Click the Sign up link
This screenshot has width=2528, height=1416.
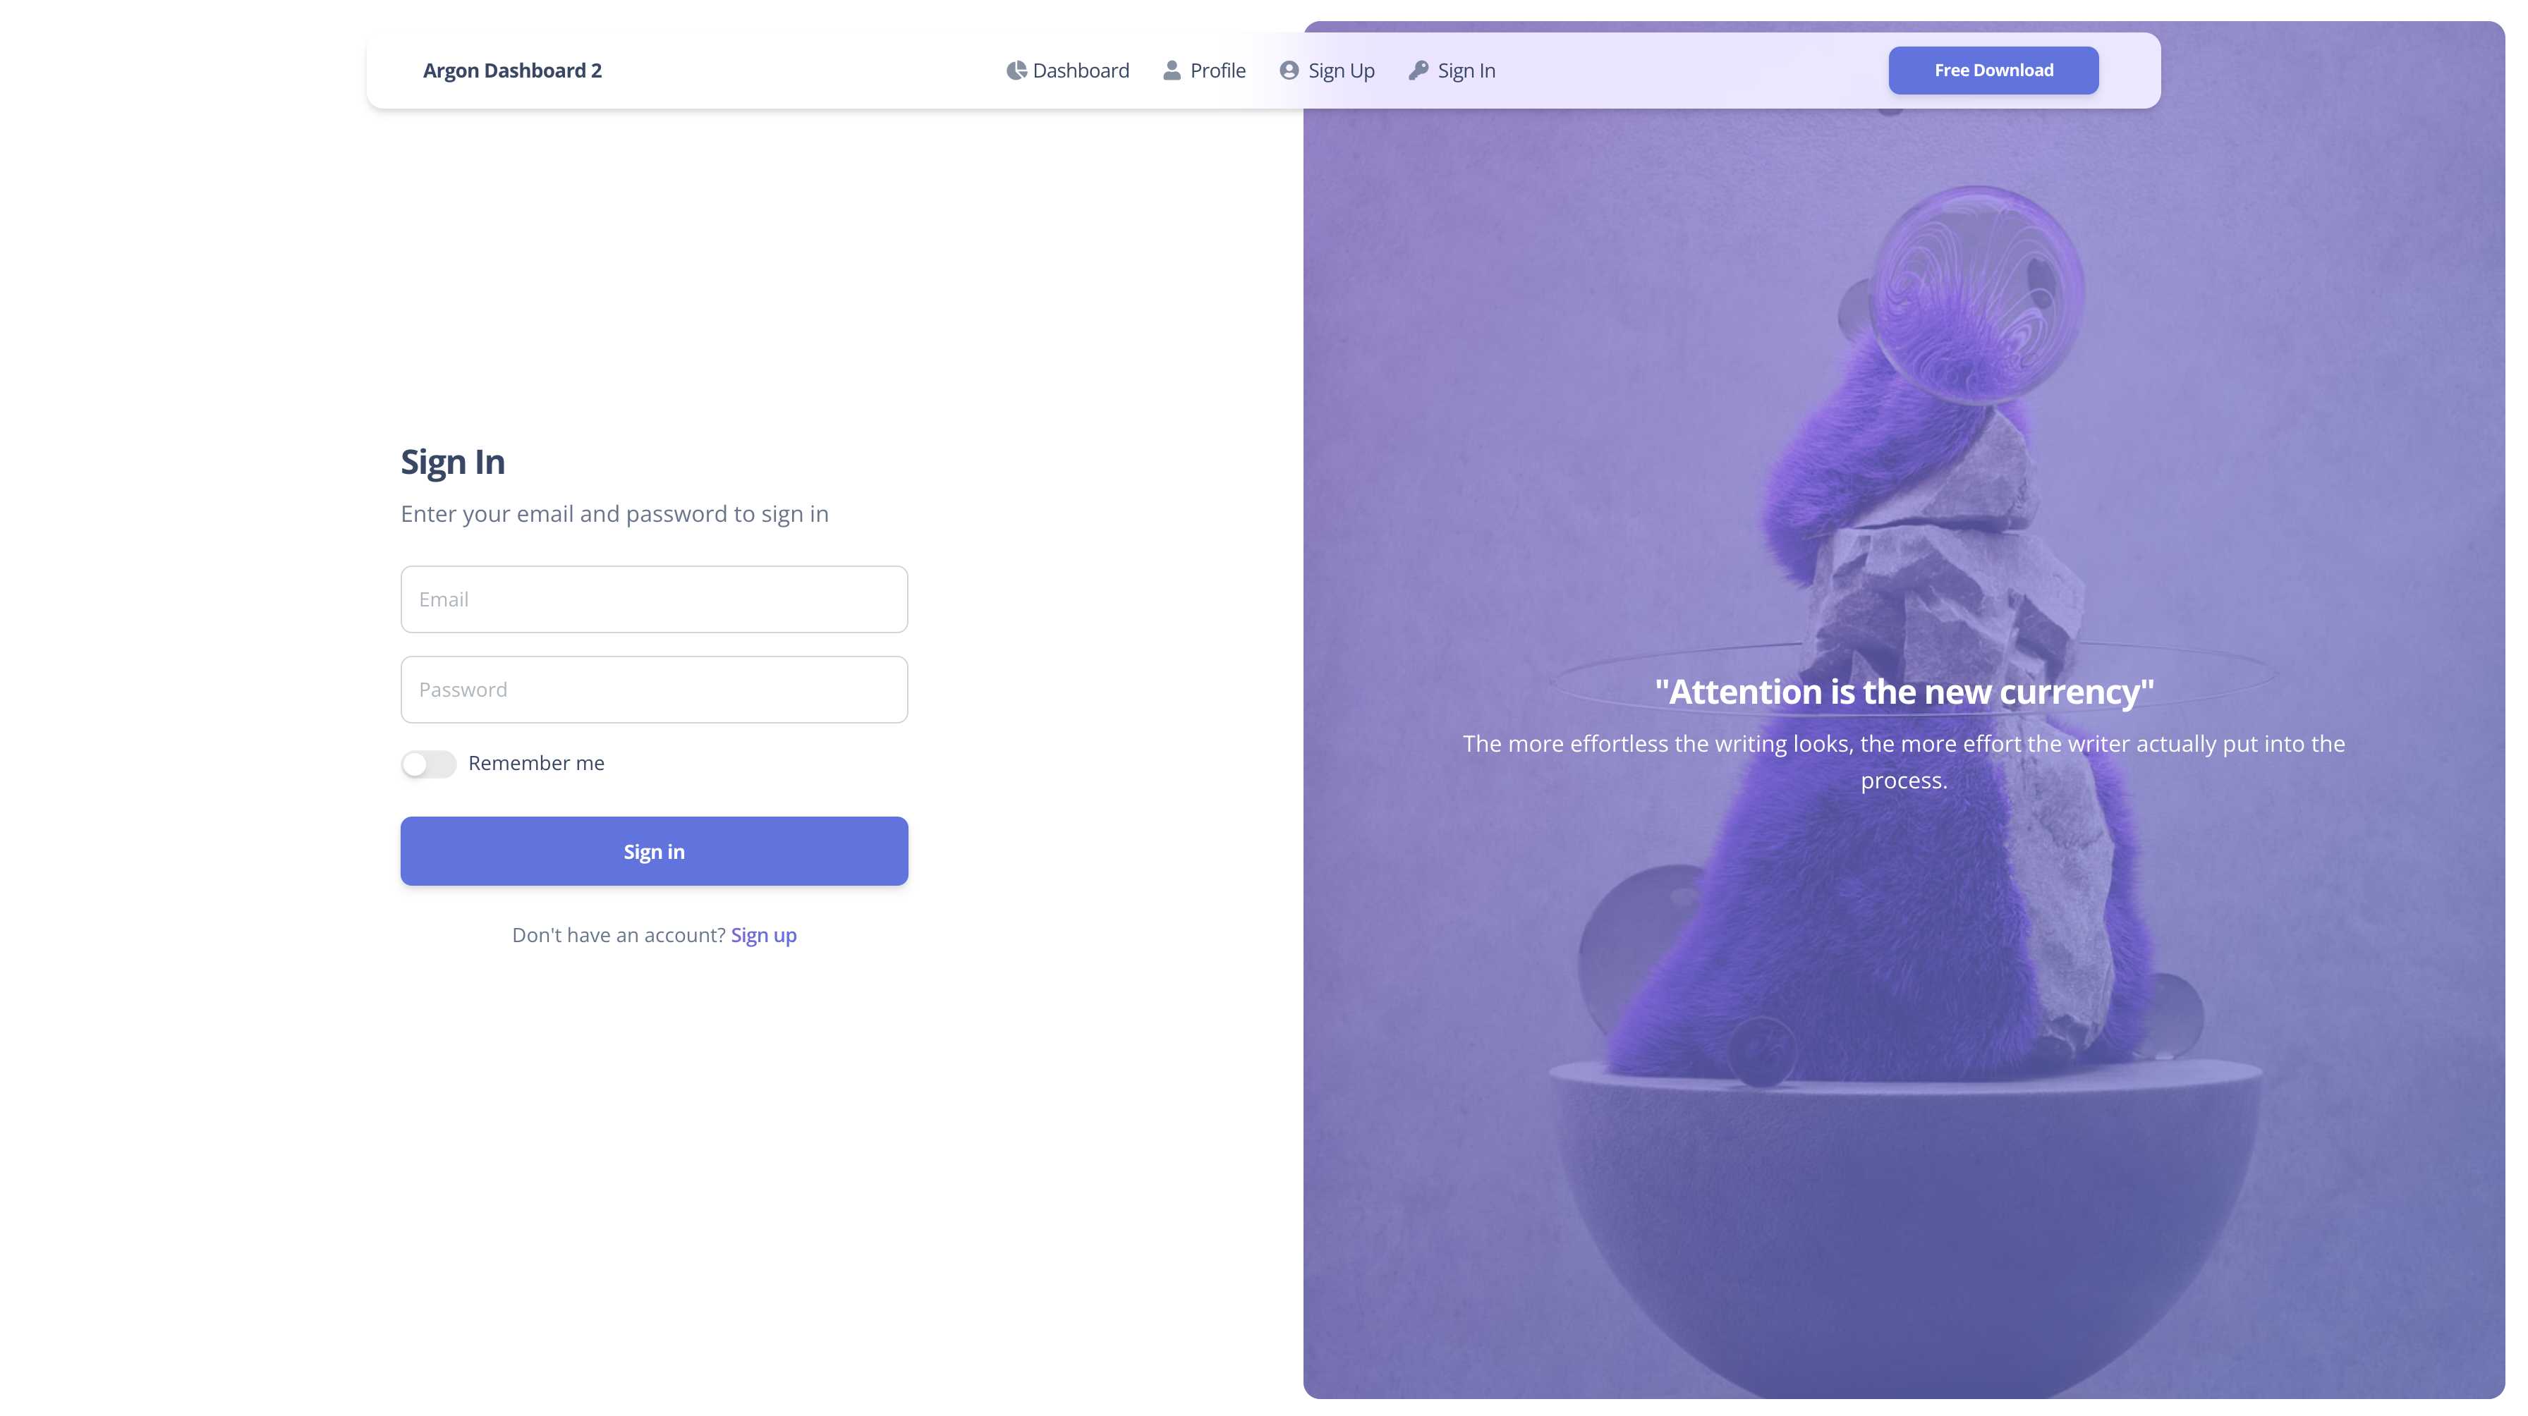[762, 934]
